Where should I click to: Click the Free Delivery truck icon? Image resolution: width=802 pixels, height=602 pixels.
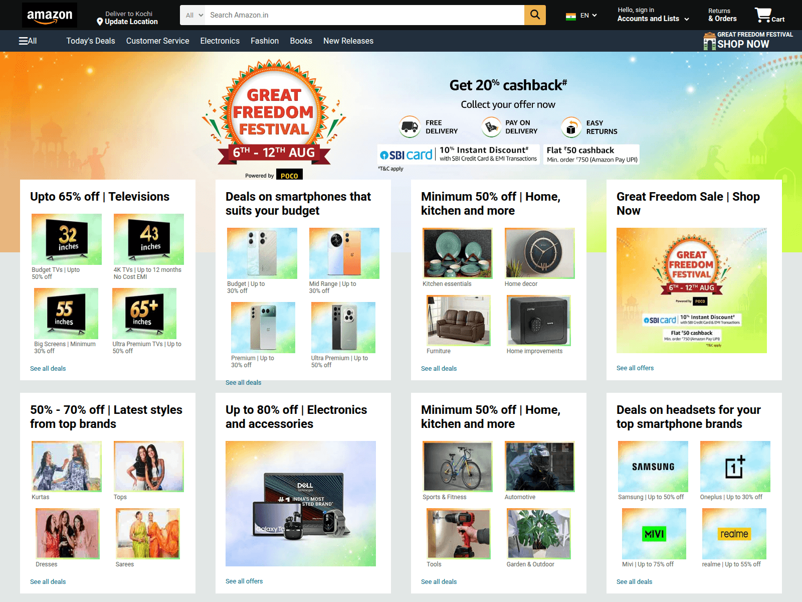(x=410, y=127)
